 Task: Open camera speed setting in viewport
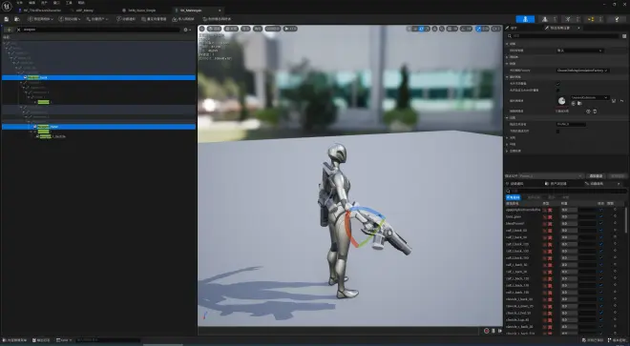pos(496,29)
